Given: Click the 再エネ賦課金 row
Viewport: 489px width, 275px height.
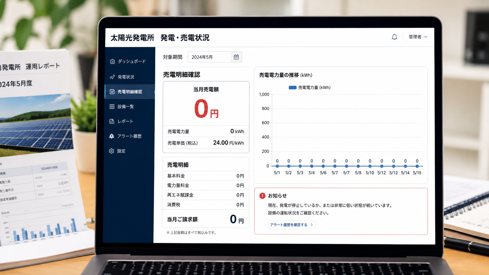Looking at the screenshot, I should 206,195.
